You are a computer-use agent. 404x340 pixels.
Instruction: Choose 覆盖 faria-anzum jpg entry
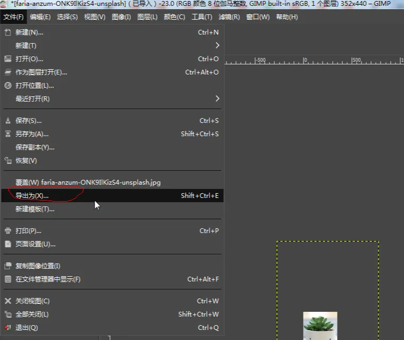pos(88,183)
